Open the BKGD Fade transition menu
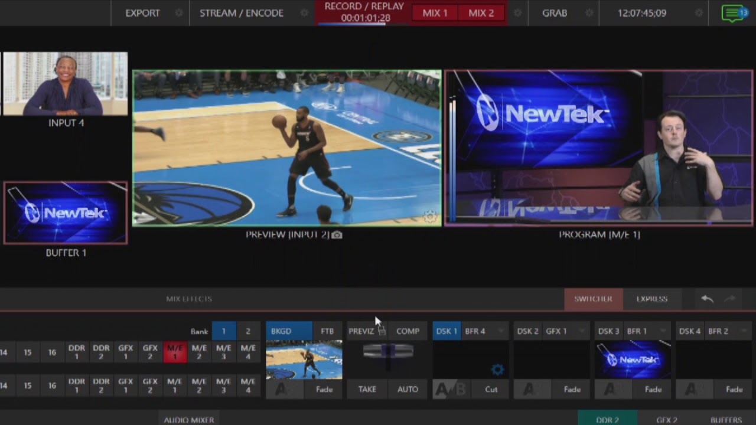The image size is (756, 425). pos(324,390)
